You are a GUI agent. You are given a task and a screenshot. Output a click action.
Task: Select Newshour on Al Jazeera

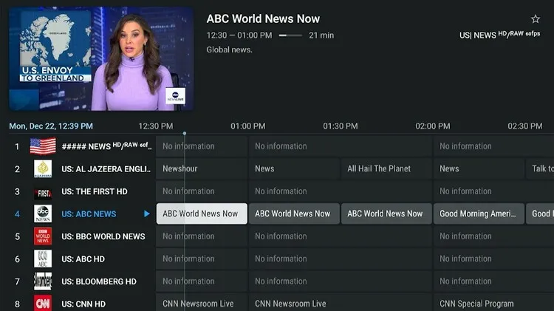pos(202,168)
